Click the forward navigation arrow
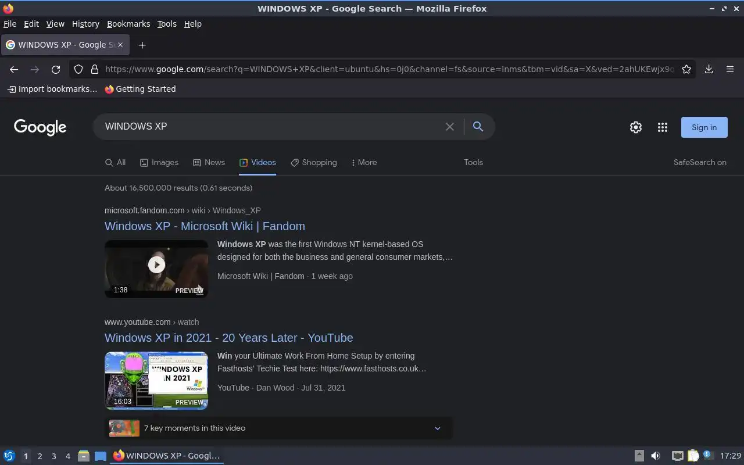 point(35,69)
